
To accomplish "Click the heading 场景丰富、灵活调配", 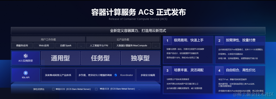I will pyautogui.click(x=189, y=70).
